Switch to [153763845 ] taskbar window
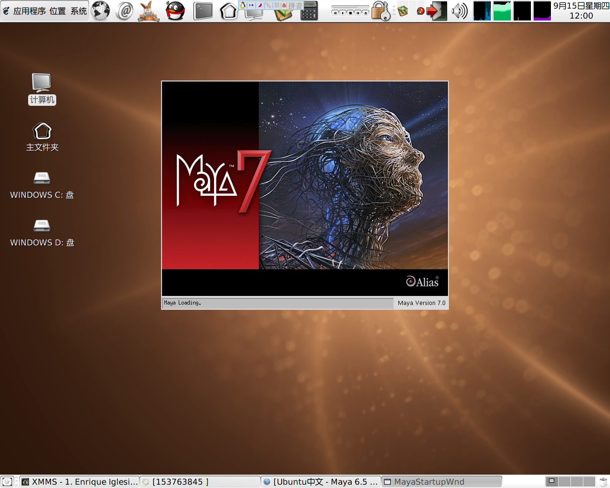This screenshot has width=610, height=488. click(200, 482)
